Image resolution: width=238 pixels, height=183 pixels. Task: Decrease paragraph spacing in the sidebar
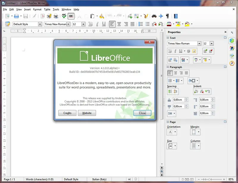176,91
